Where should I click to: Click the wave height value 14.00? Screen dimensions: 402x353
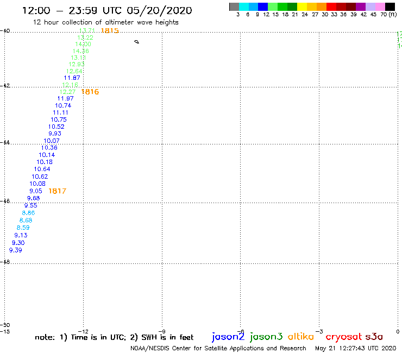click(x=83, y=44)
